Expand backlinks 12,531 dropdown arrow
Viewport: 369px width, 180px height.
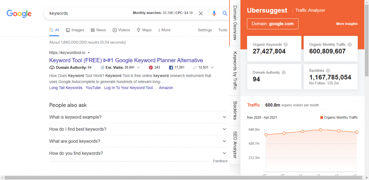point(212,67)
